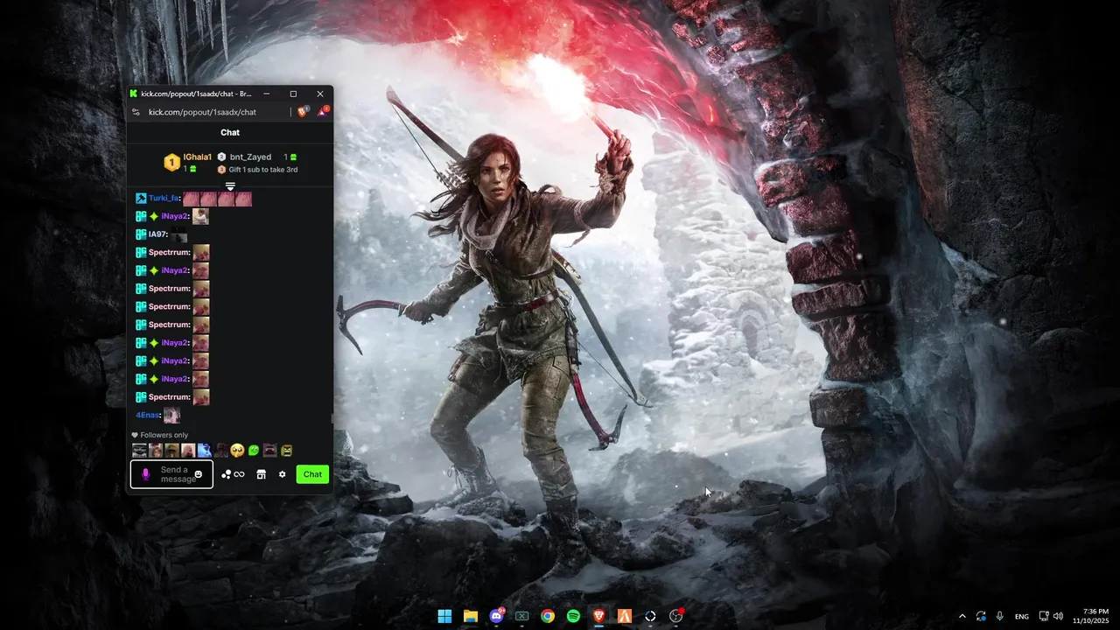Click the purple microphone icon in message box
1120x630 pixels.
146,474
